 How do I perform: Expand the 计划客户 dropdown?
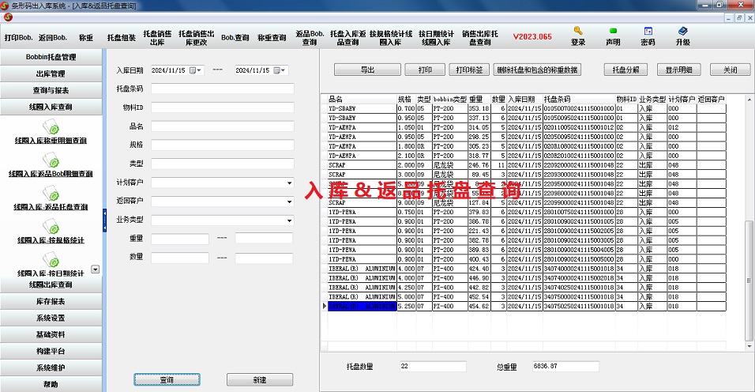point(289,183)
